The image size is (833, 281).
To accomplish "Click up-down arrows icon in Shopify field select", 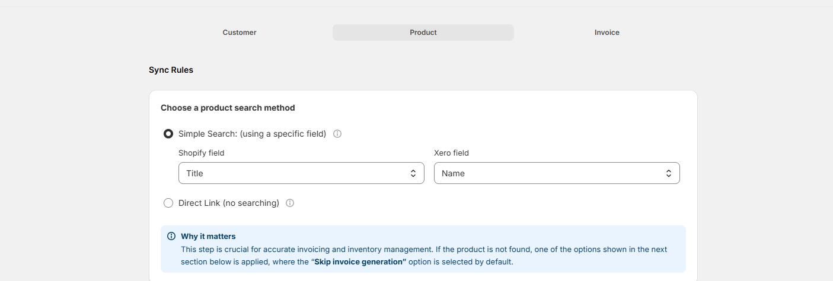I will point(413,173).
